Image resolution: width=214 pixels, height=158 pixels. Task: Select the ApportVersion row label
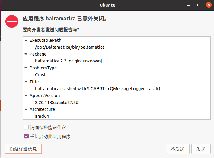click(x=45, y=96)
